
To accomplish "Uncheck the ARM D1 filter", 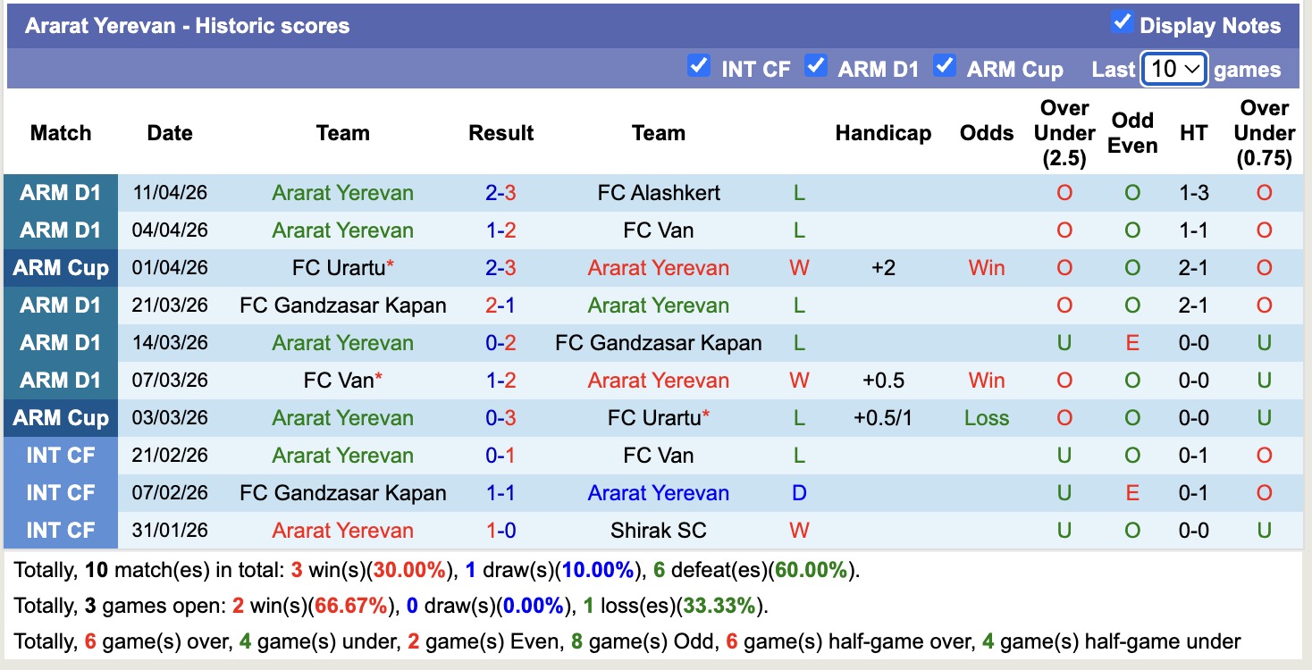I will point(816,66).
